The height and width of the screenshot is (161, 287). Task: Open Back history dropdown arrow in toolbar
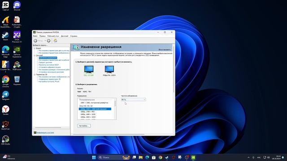[x=45, y=41]
